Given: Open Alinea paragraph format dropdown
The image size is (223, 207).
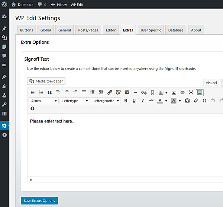Looking at the screenshot, I should point(43,101).
